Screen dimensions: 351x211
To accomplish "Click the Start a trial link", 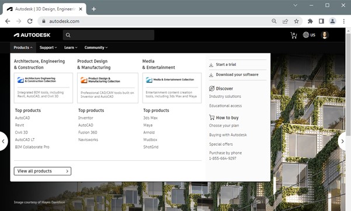I will pos(226,65).
